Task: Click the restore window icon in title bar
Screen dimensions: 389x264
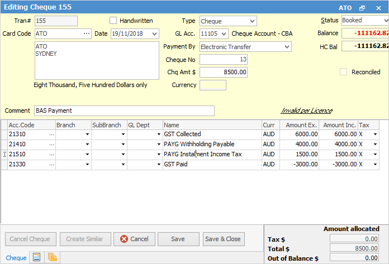Action: click(x=362, y=8)
